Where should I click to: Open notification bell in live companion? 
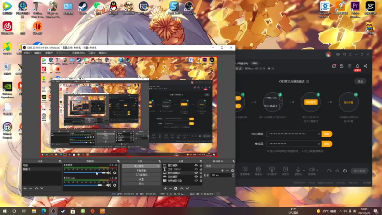click(357, 66)
